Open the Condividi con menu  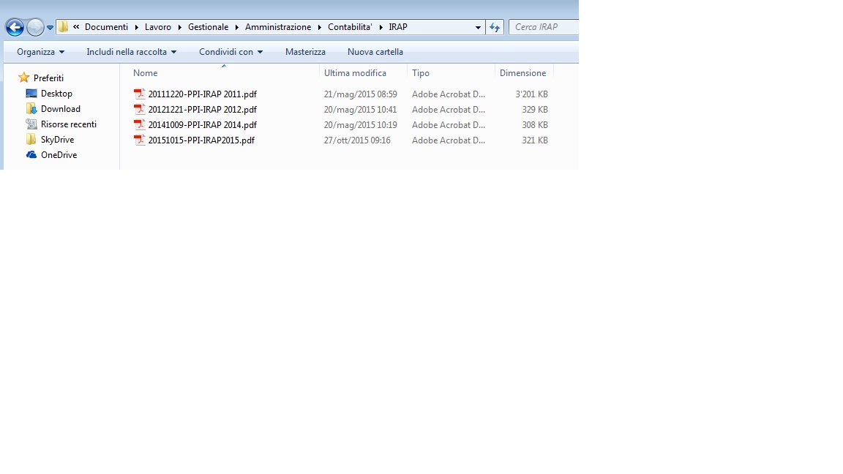231,52
